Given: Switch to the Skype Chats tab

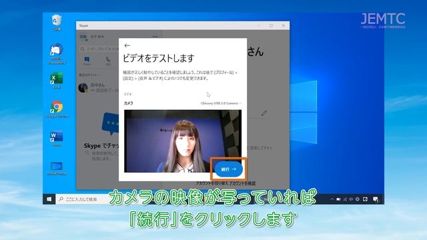Looking at the screenshot, I should pyautogui.click(x=87, y=61).
